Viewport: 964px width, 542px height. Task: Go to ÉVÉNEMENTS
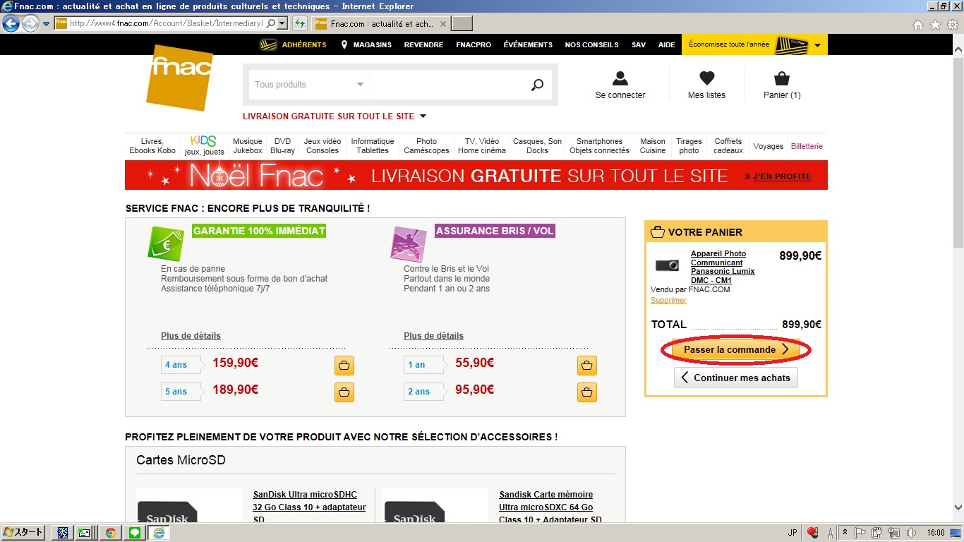click(x=528, y=44)
